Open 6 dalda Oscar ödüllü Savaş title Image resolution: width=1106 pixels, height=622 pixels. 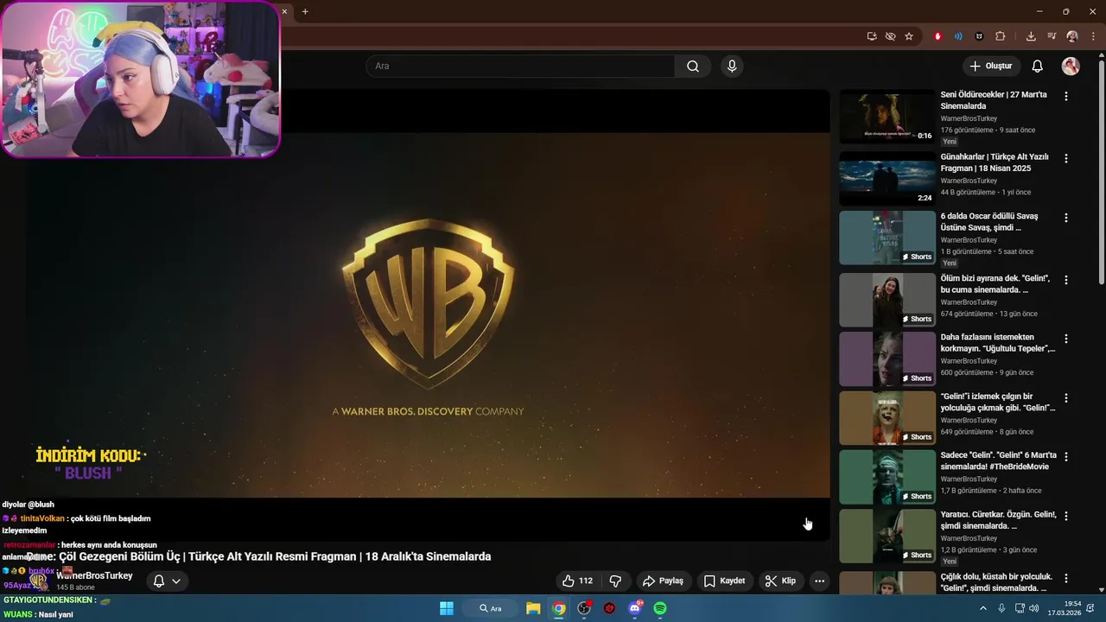(989, 222)
